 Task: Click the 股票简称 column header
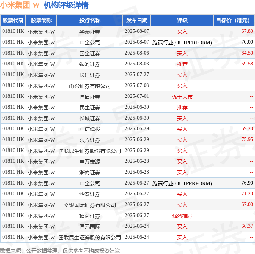(x=41, y=21)
